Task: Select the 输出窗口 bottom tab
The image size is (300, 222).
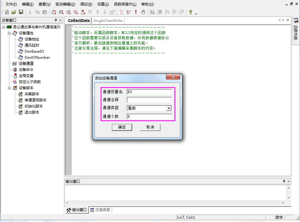Action: pos(77,210)
